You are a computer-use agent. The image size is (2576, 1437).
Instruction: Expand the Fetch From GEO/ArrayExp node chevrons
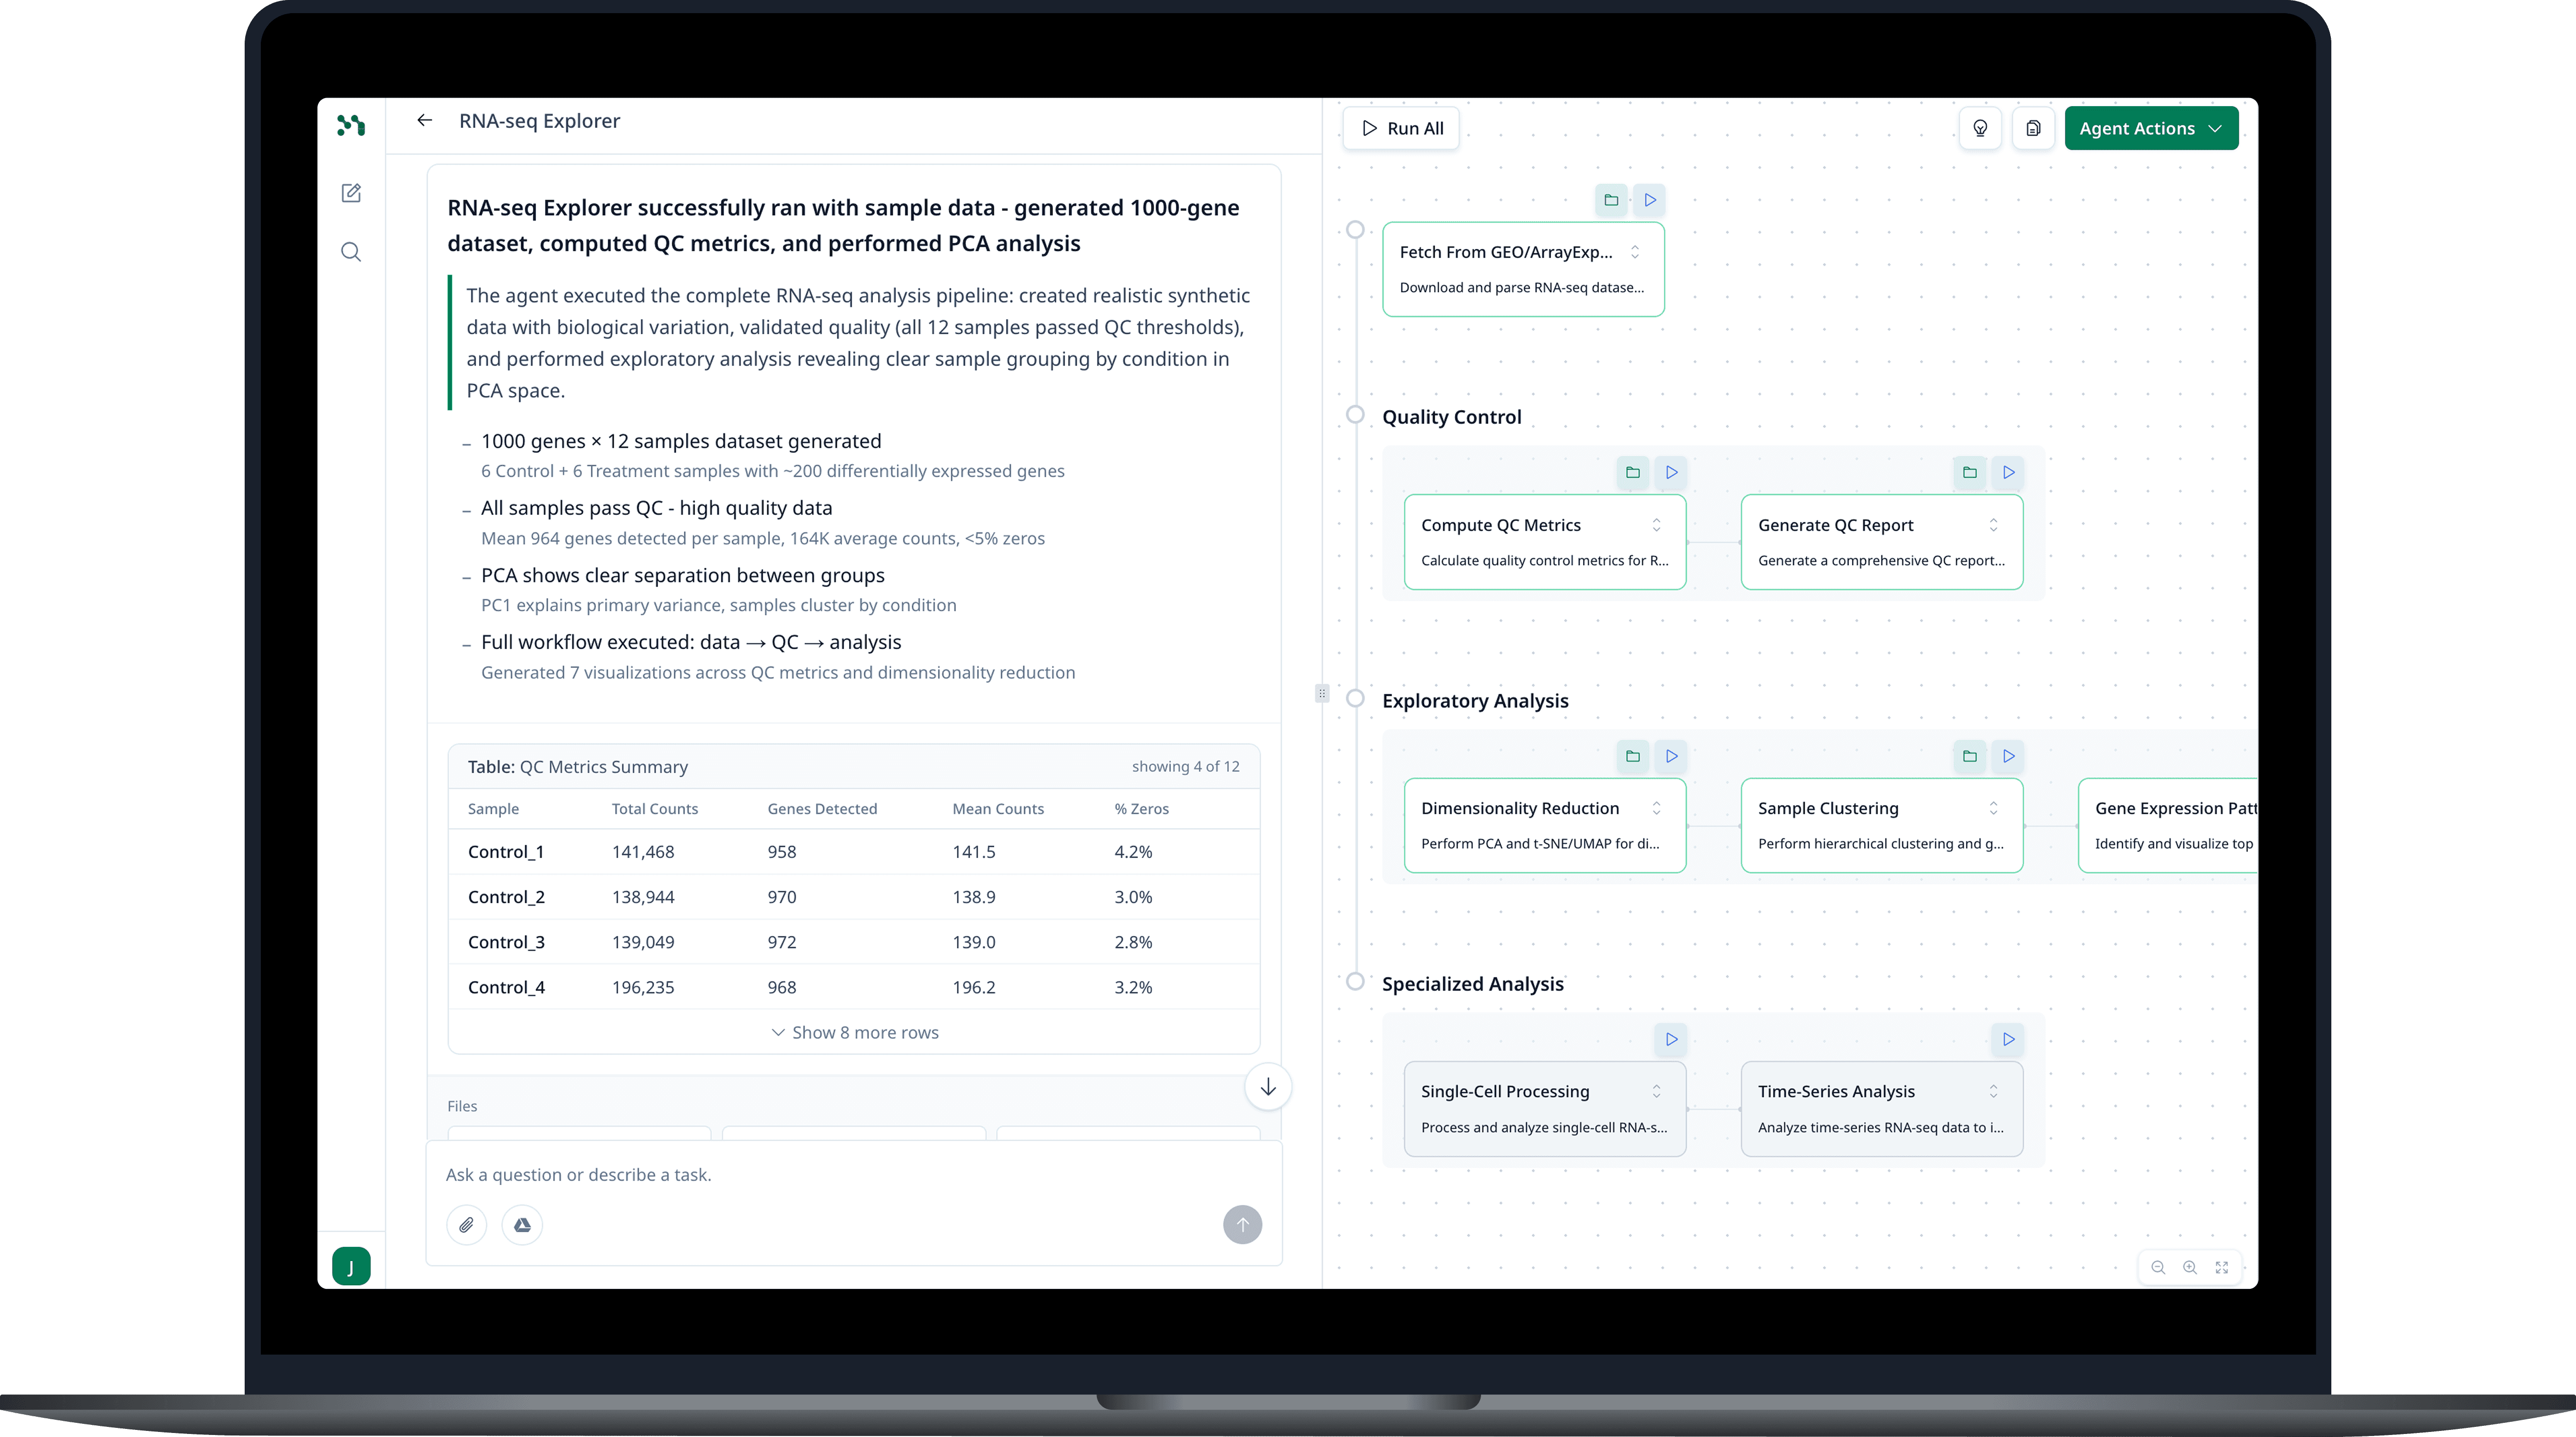click(1635, 252)
